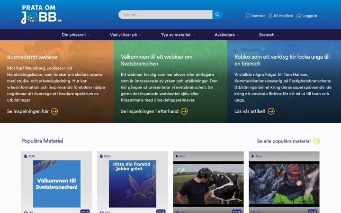Click the arrow icon beside 'Se inspelningen här'

[54, 111]
